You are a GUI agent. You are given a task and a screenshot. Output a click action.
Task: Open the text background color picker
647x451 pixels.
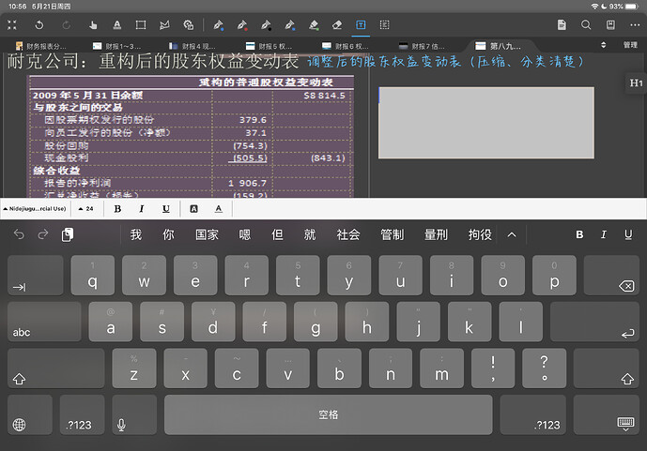193,209
